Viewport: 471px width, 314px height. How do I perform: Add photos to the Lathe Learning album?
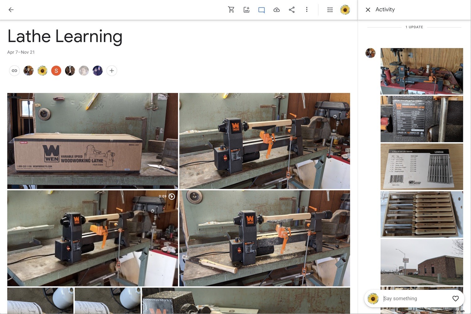[x=246, y=10]
